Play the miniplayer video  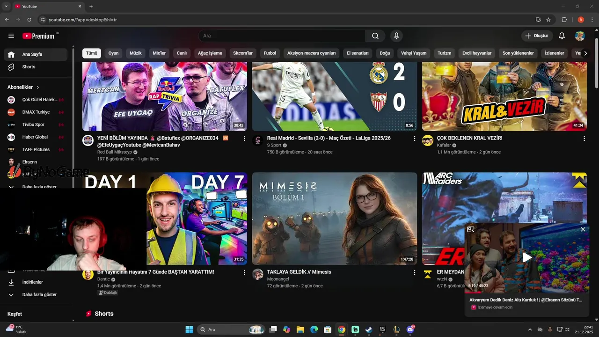pyautogui.click(x=527, y=257)
